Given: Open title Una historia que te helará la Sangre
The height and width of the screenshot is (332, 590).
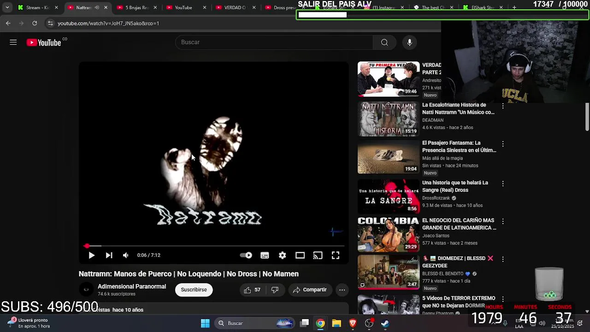Looking at the screenshot, I should [x=455, y=186].
